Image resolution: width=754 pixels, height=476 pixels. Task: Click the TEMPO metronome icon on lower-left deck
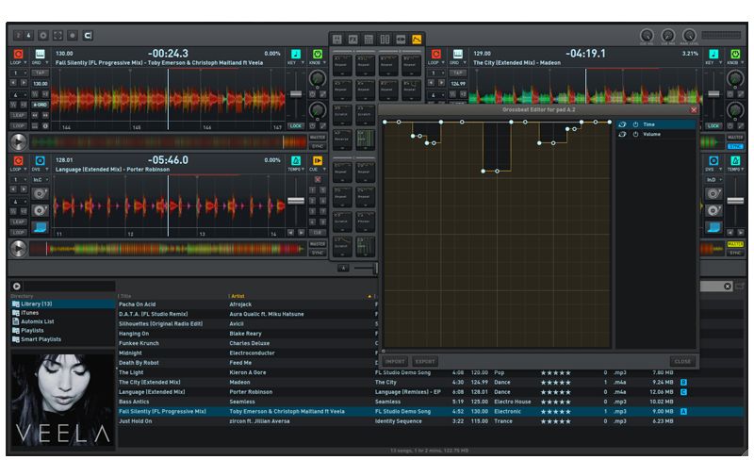click(295, 161)
